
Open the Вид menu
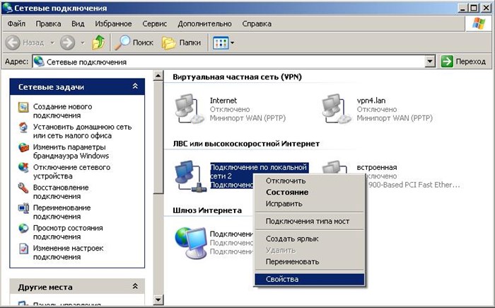[x=78, y=23]
